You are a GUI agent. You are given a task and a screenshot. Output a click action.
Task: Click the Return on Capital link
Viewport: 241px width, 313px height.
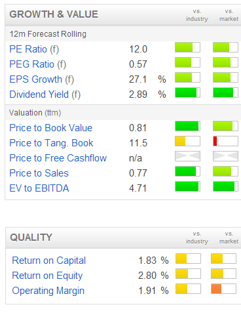pyautogui.click(x=49, y=261)
